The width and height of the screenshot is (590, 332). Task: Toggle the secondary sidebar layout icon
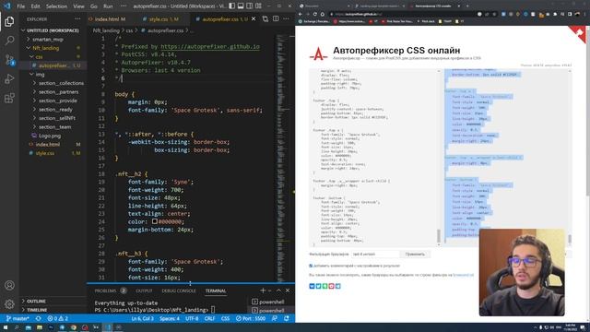250,6
